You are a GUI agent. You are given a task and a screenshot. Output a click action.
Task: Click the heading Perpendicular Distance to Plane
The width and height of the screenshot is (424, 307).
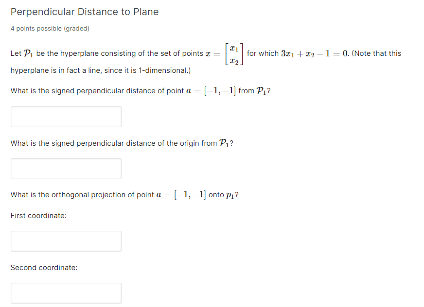(85, 12)
